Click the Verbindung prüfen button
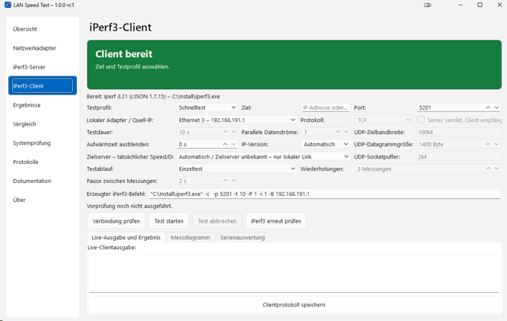Image resolution: width=507 pixels, height=321 pixels. (116, 221)
